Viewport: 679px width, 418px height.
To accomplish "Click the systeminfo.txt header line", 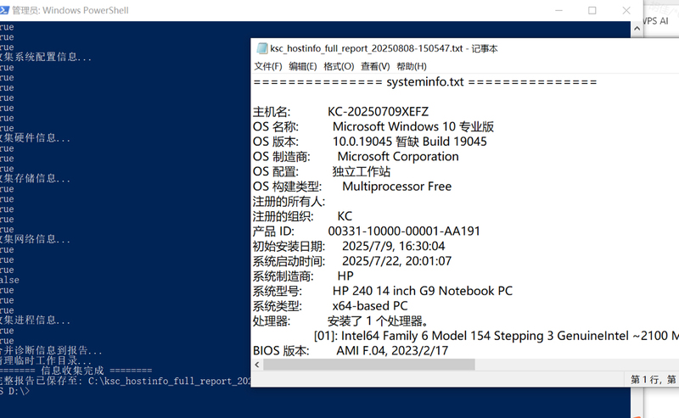I will point(425,81).
